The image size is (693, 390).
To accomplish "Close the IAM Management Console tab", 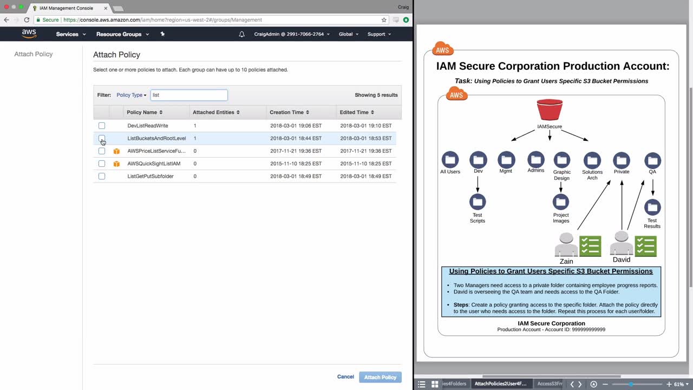I will tap(106, 8).
